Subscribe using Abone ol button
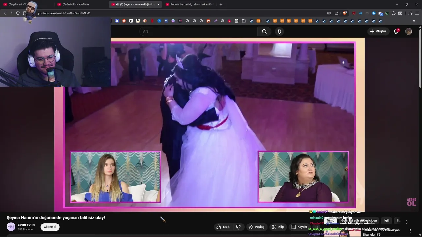 pyautogui.click(x=50, y=227)
